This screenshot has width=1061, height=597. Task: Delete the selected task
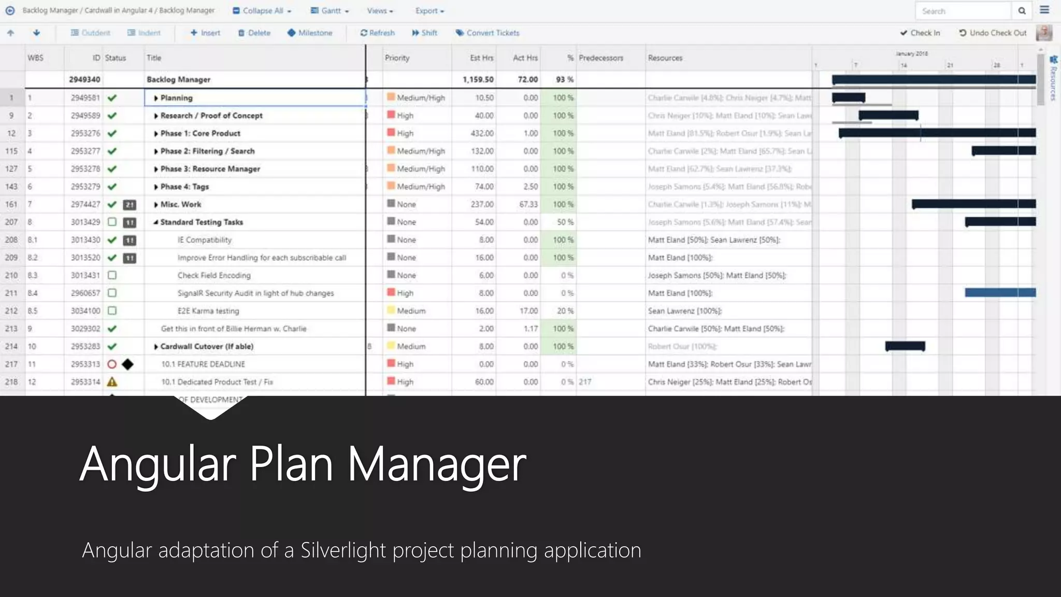(x=254, y=33)
